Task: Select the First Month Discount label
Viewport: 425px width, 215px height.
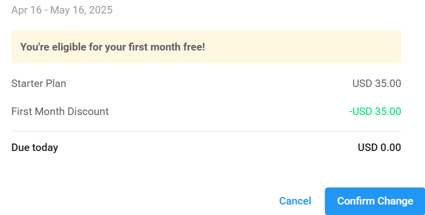Action: (60, 111)
